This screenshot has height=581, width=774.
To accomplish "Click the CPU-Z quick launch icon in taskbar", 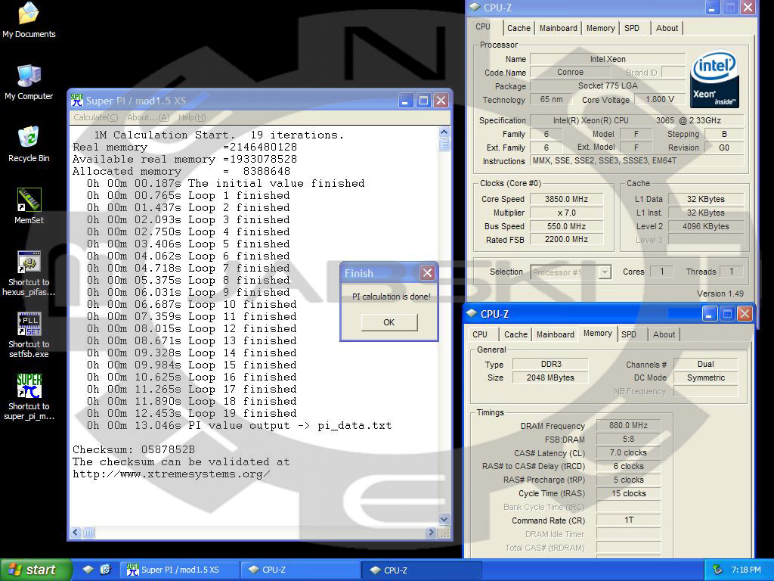I will 88,570.
